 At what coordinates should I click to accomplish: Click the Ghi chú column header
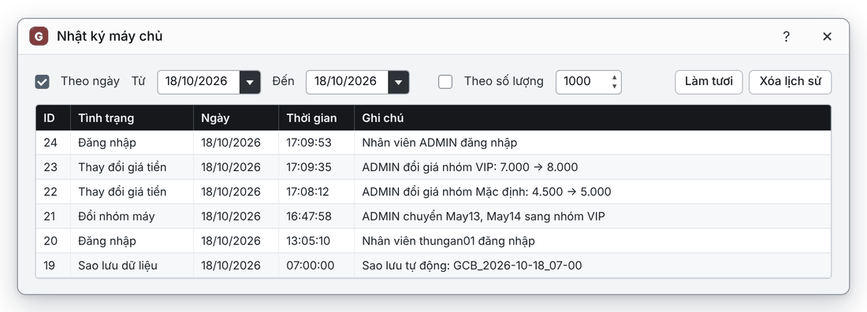coord(592,118)
